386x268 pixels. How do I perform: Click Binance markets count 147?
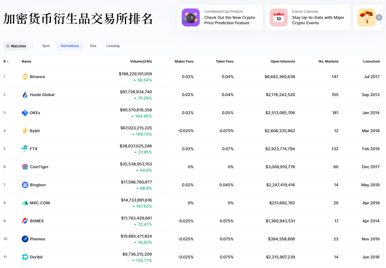tap(335, 77)
